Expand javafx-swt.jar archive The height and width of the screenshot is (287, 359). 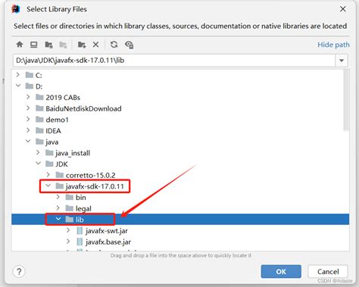[x=68, y=230]
